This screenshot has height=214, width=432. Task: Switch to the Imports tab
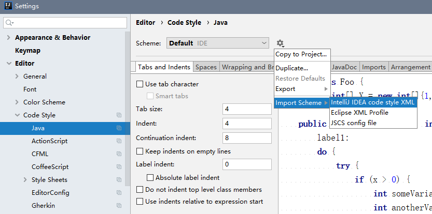pos(373,67)
